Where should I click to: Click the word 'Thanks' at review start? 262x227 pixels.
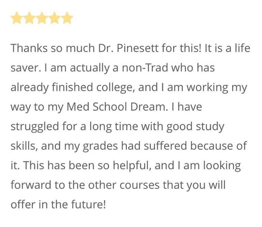[x=29, y=48]
